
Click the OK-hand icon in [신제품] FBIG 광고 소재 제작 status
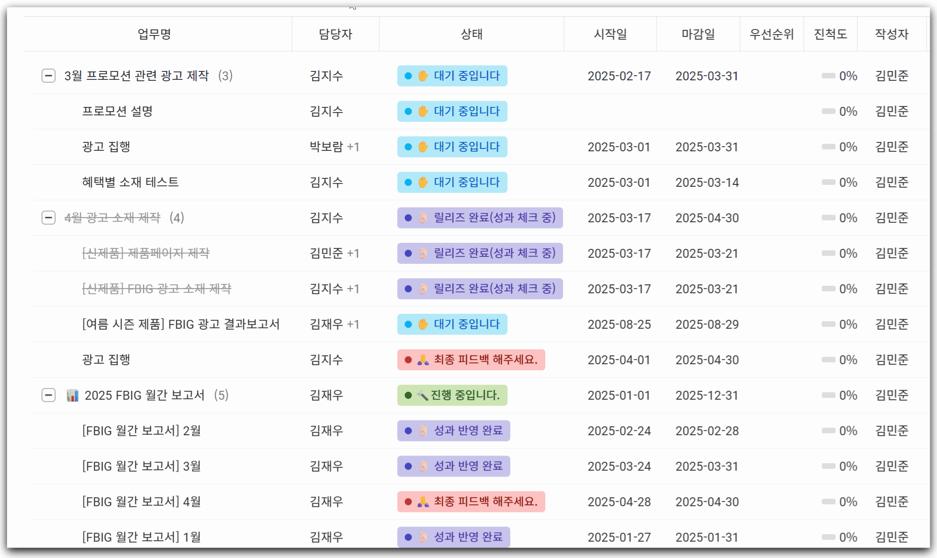[x=423, y=289]
